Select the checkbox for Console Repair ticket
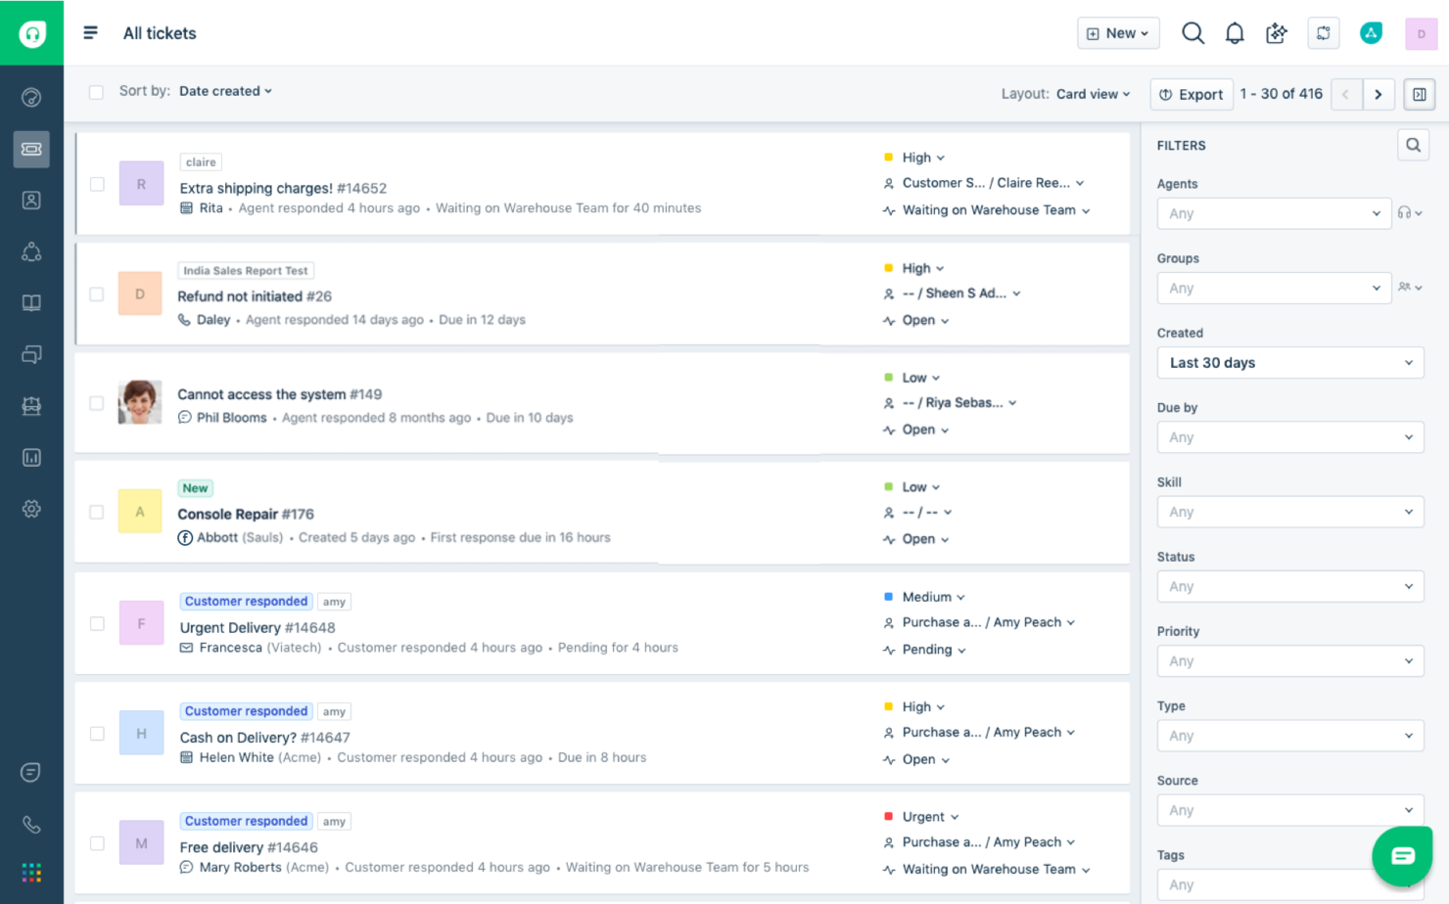The width and height of the screenshot is (1449, 904). (x=96, y=512)
